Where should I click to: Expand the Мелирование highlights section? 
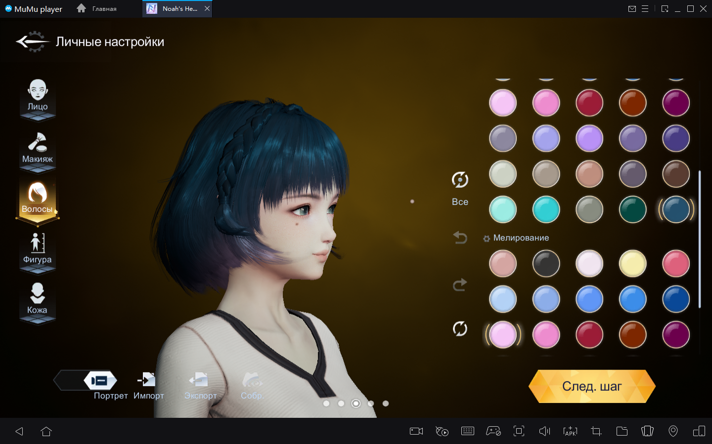516,238
